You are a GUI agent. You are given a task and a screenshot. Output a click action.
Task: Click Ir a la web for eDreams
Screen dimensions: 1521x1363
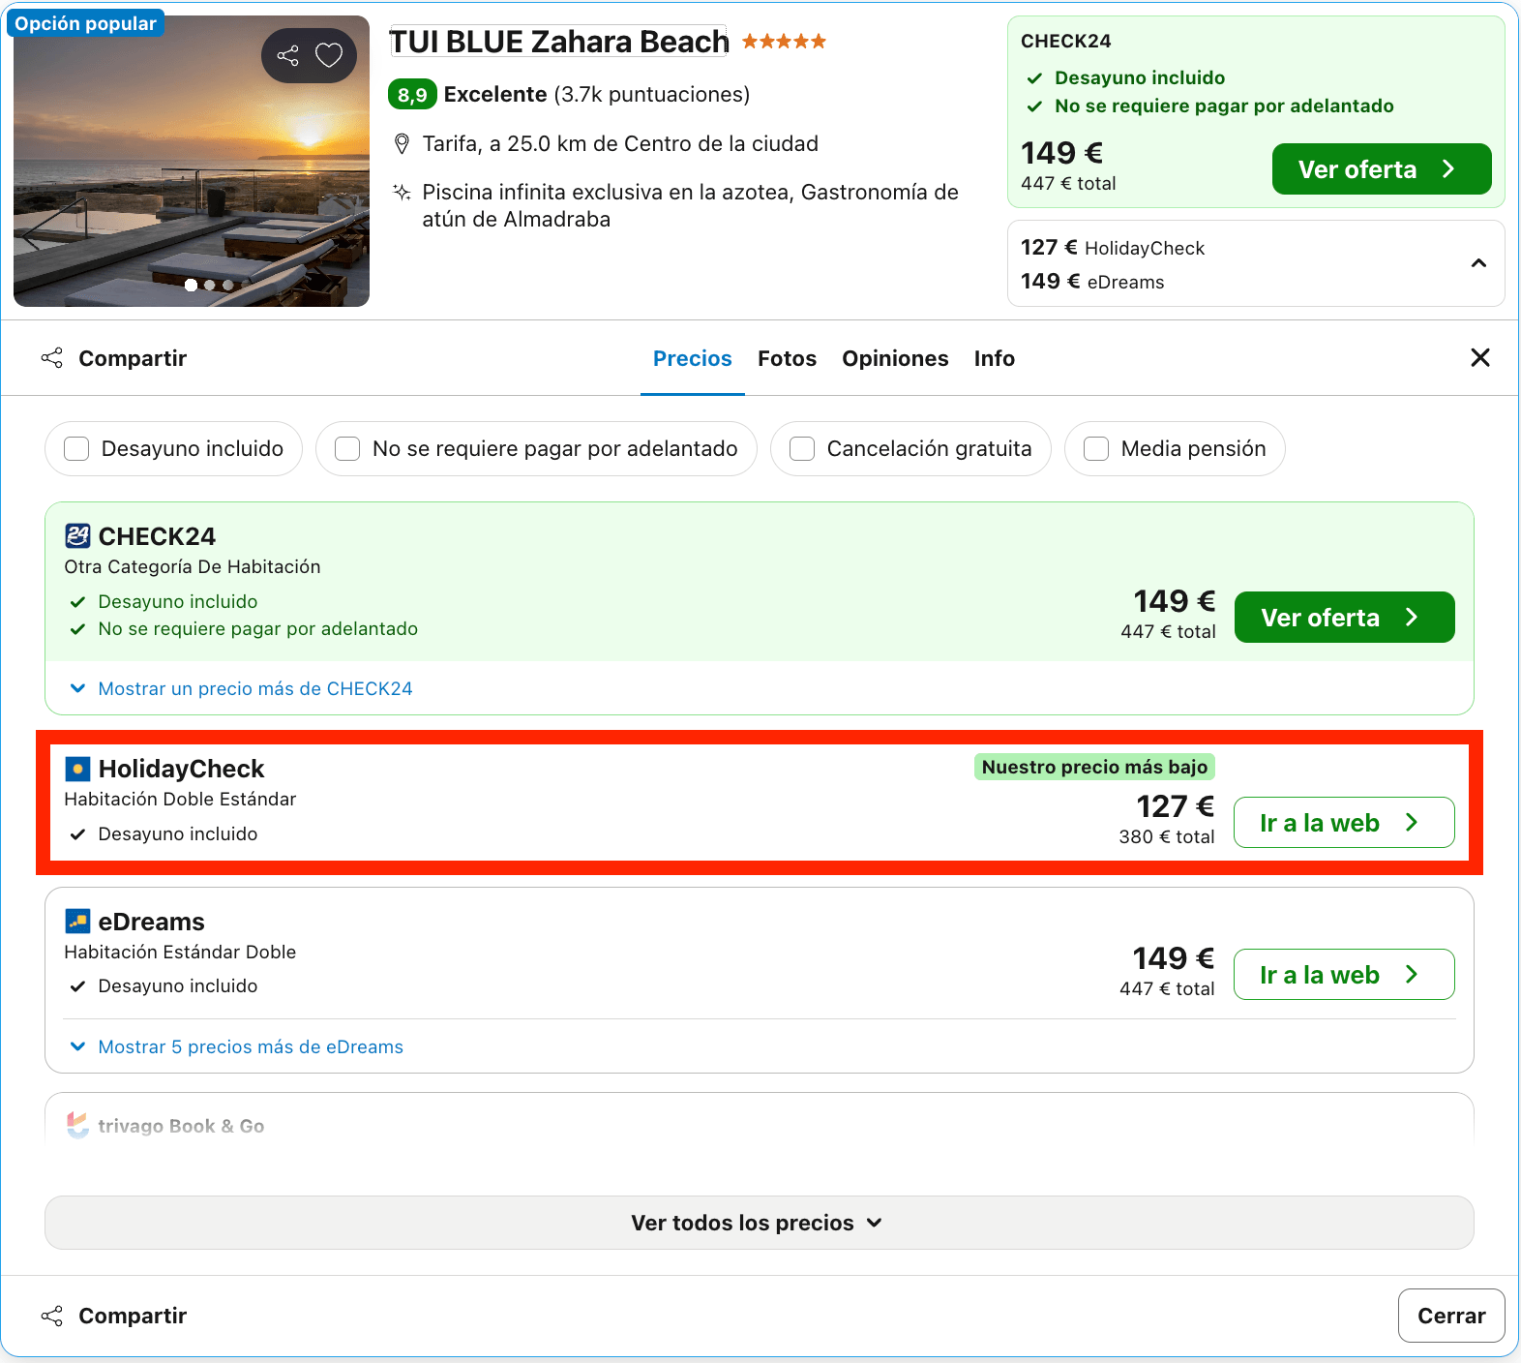tap(1345, 975)
